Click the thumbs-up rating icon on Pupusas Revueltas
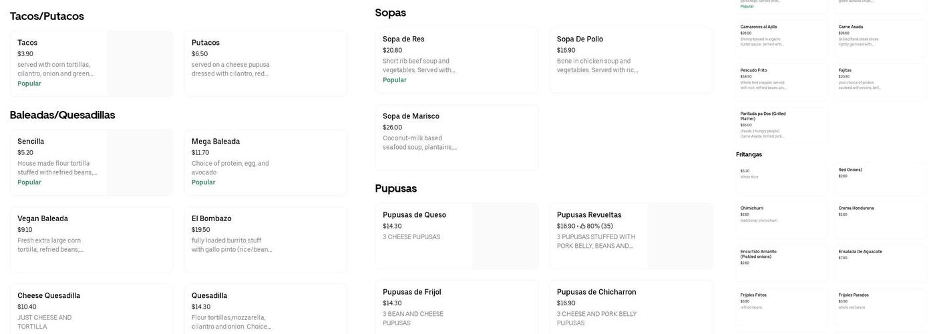The image size is (935, 334). [582, 226]
